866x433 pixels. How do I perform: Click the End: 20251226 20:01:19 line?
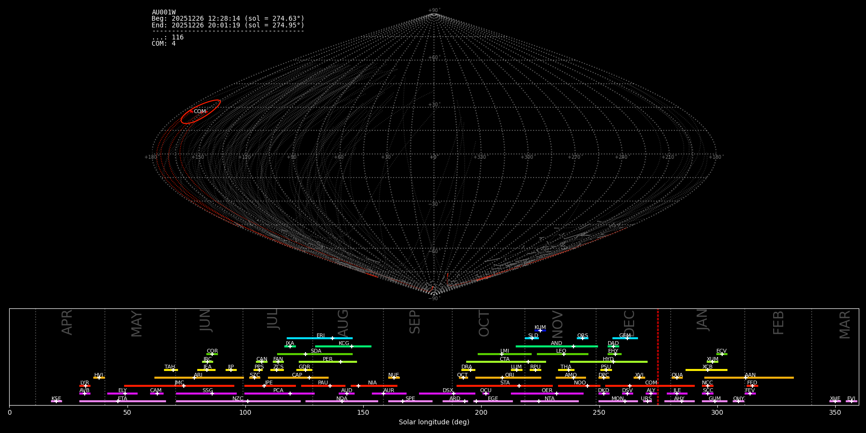pyautogui.click(x=228, y=25)
